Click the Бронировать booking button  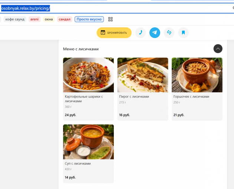tap(114, 32)
